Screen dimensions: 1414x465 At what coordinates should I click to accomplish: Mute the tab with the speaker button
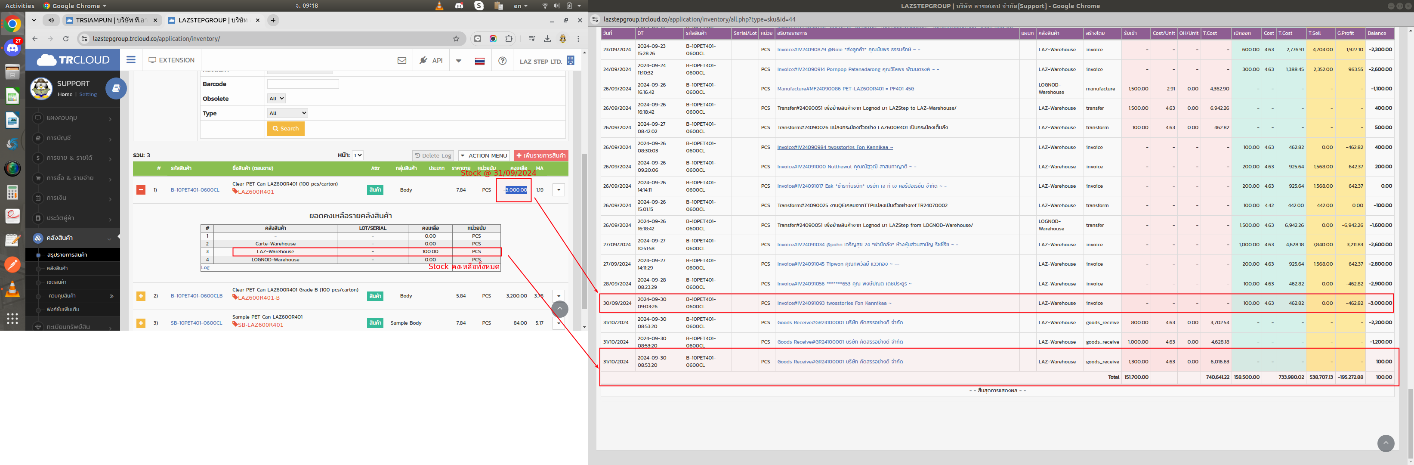(x=51, y=20)
